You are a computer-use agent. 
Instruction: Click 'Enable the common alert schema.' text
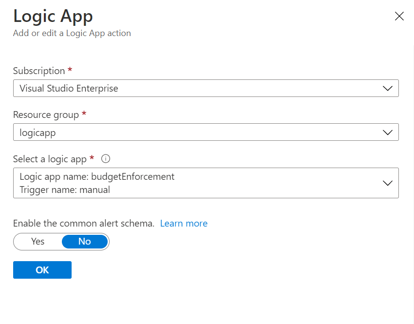pos(84,224)
